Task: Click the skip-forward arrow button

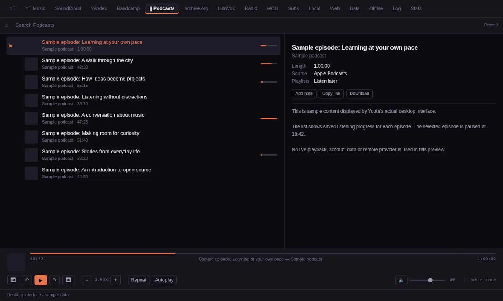Action: (x=55, y=280)
